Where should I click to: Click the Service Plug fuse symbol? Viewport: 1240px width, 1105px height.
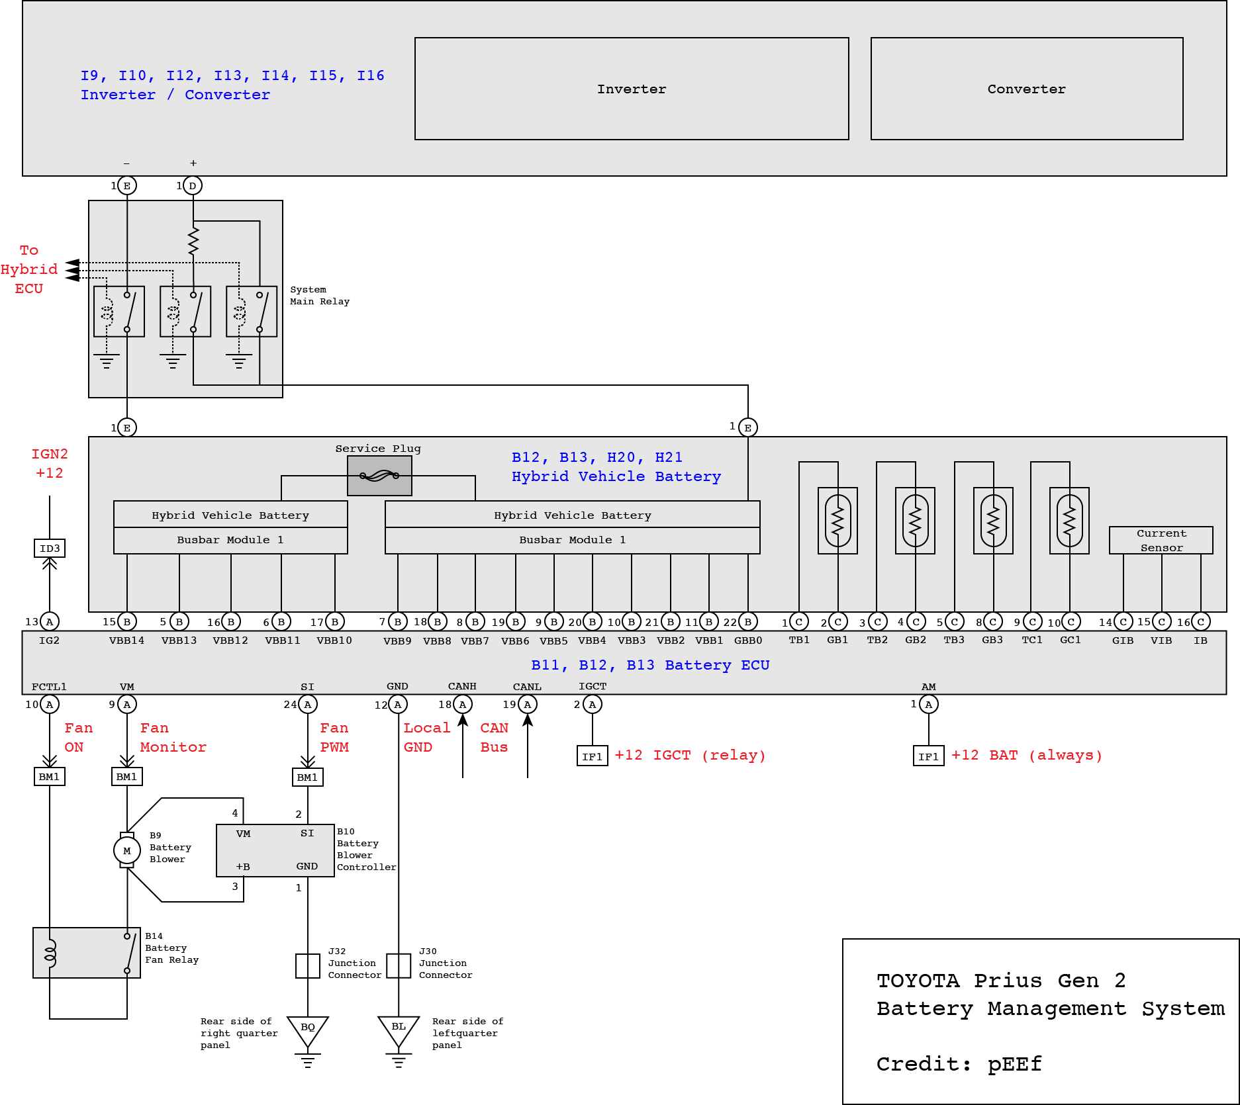tap(379, 476)
